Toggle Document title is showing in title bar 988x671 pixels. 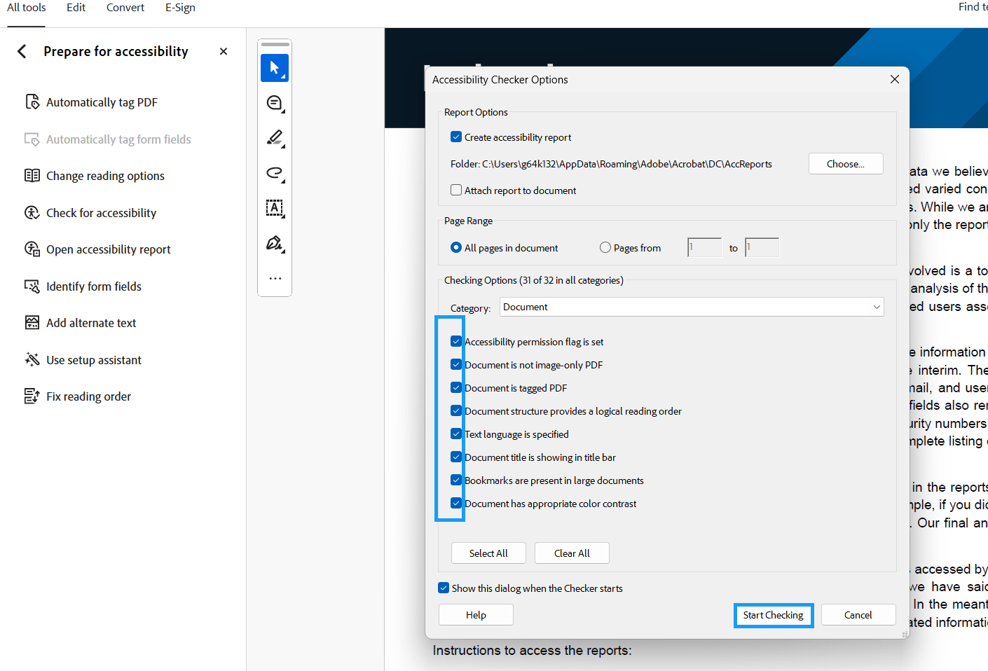(456, 457)
